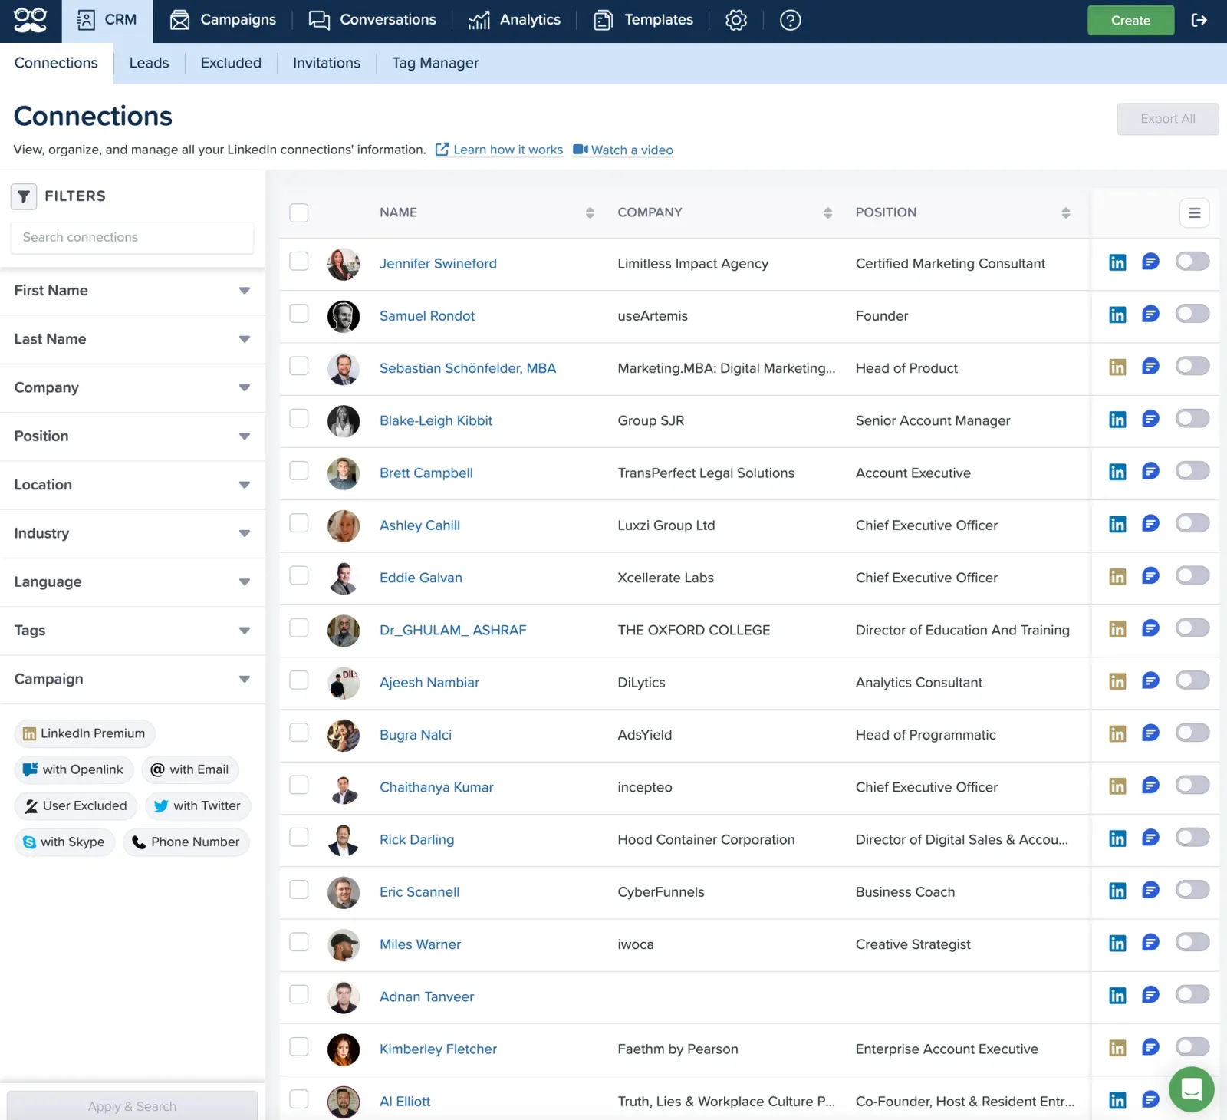Image resolution: width=1227 pixels, height=1120 pixels.
Task: Open the Learn how it works link
Action: pos(499,150)
